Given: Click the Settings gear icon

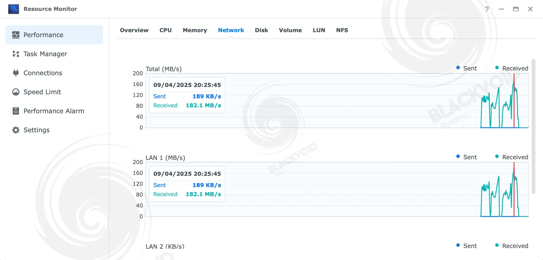Looking at the screenshot, I should point(16,130).
